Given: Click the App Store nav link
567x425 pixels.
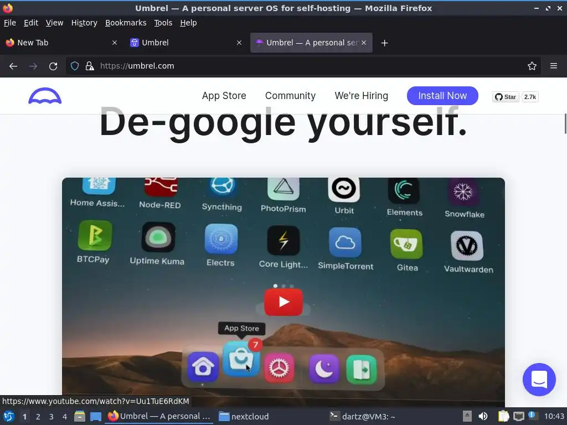Looking at the screenshot, I should (x=224, y=96).
